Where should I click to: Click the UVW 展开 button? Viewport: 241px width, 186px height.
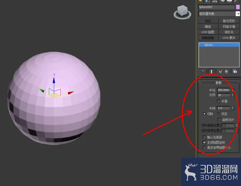point(229,38)
